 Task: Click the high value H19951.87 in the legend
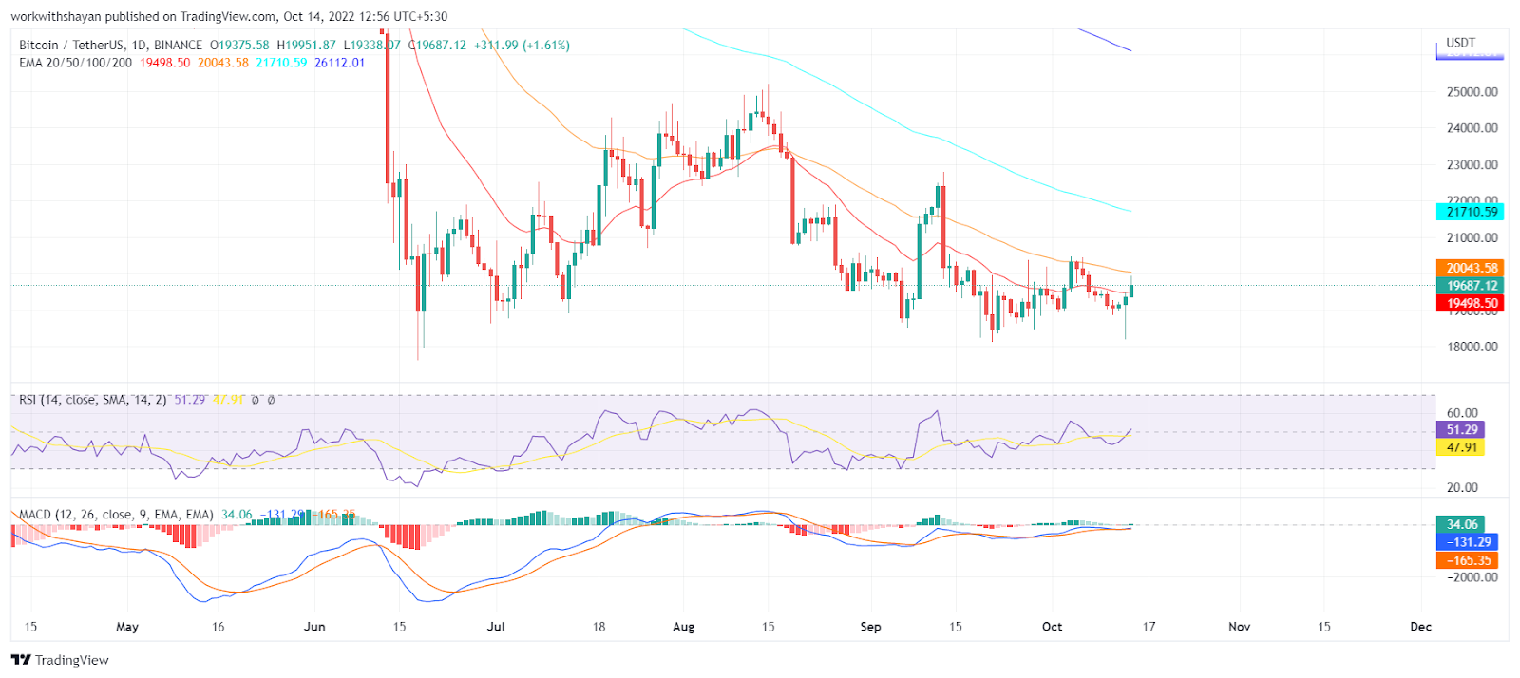[306, 45]
